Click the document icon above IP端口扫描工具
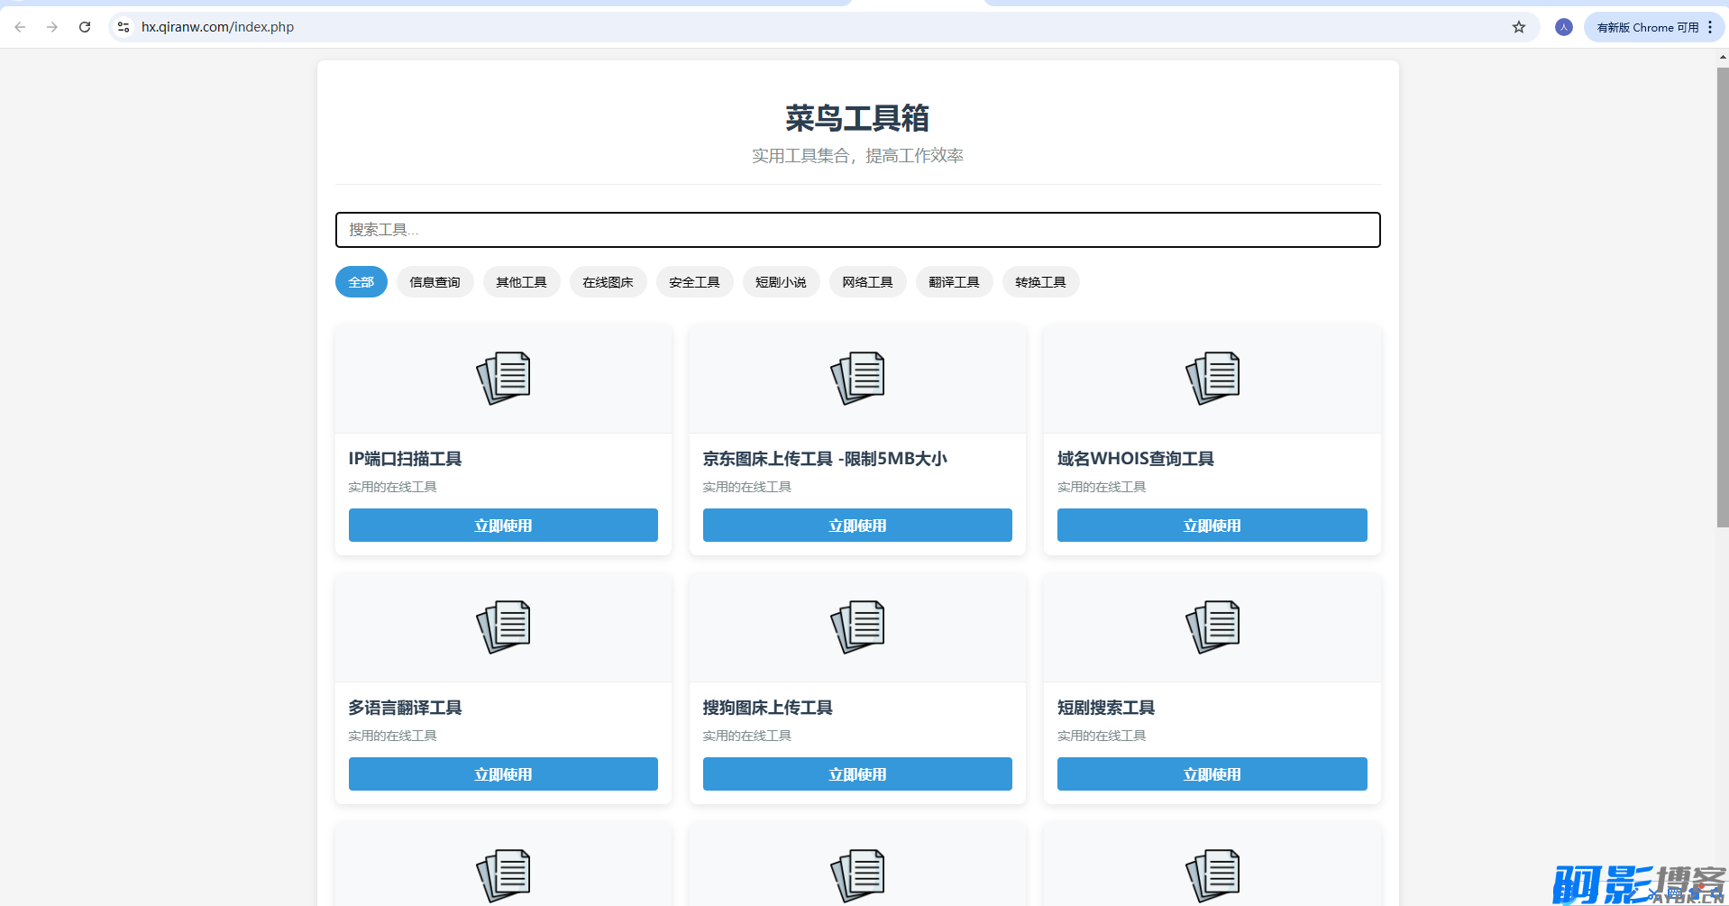Screen dimensions: 1729x906 [503, 378]
